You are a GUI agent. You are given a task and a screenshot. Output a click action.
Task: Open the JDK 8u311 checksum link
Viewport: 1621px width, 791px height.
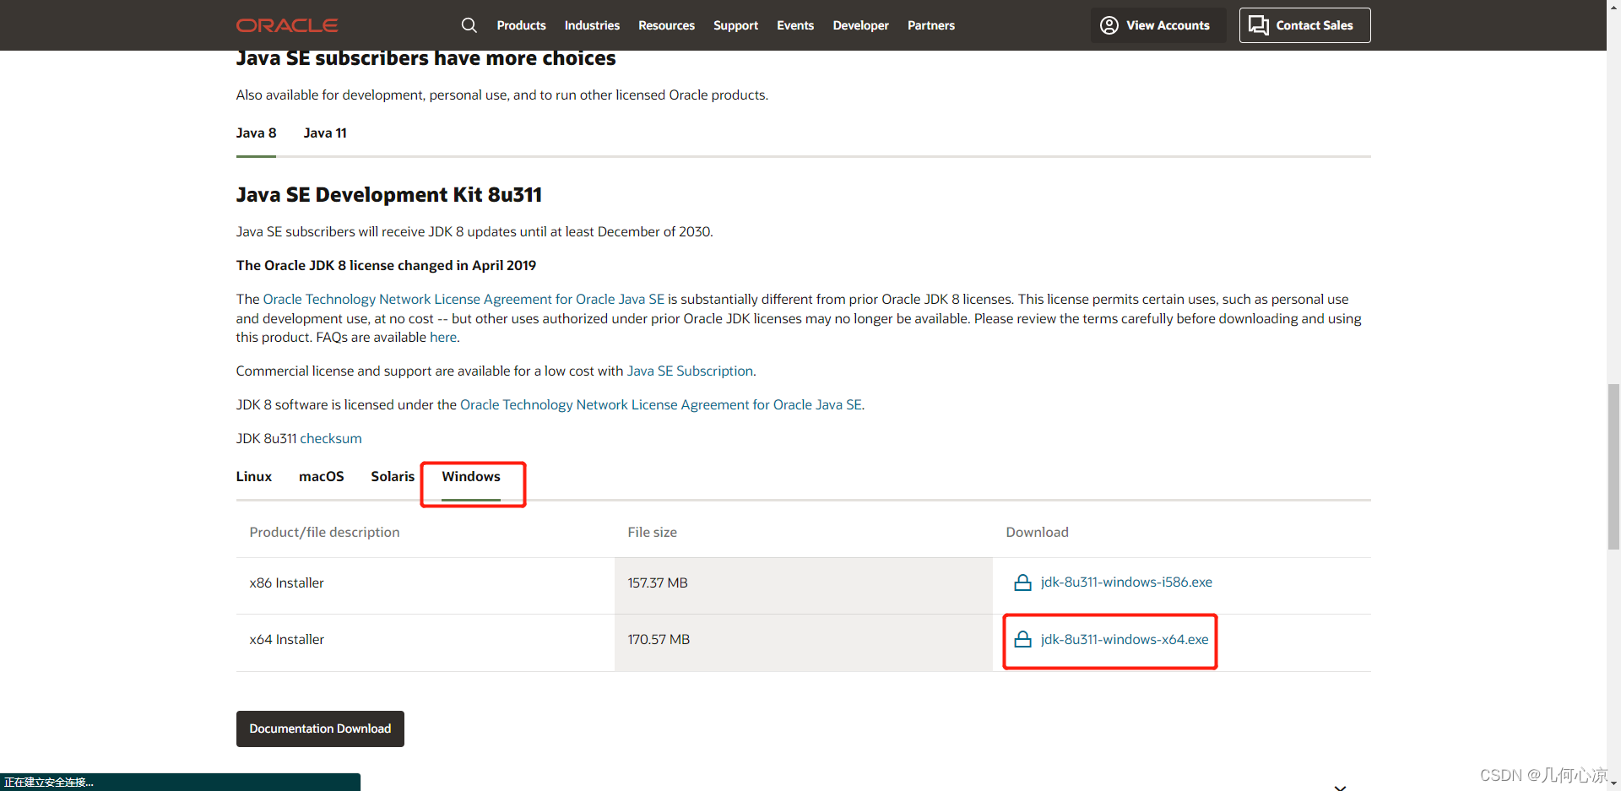coord(331,439)
